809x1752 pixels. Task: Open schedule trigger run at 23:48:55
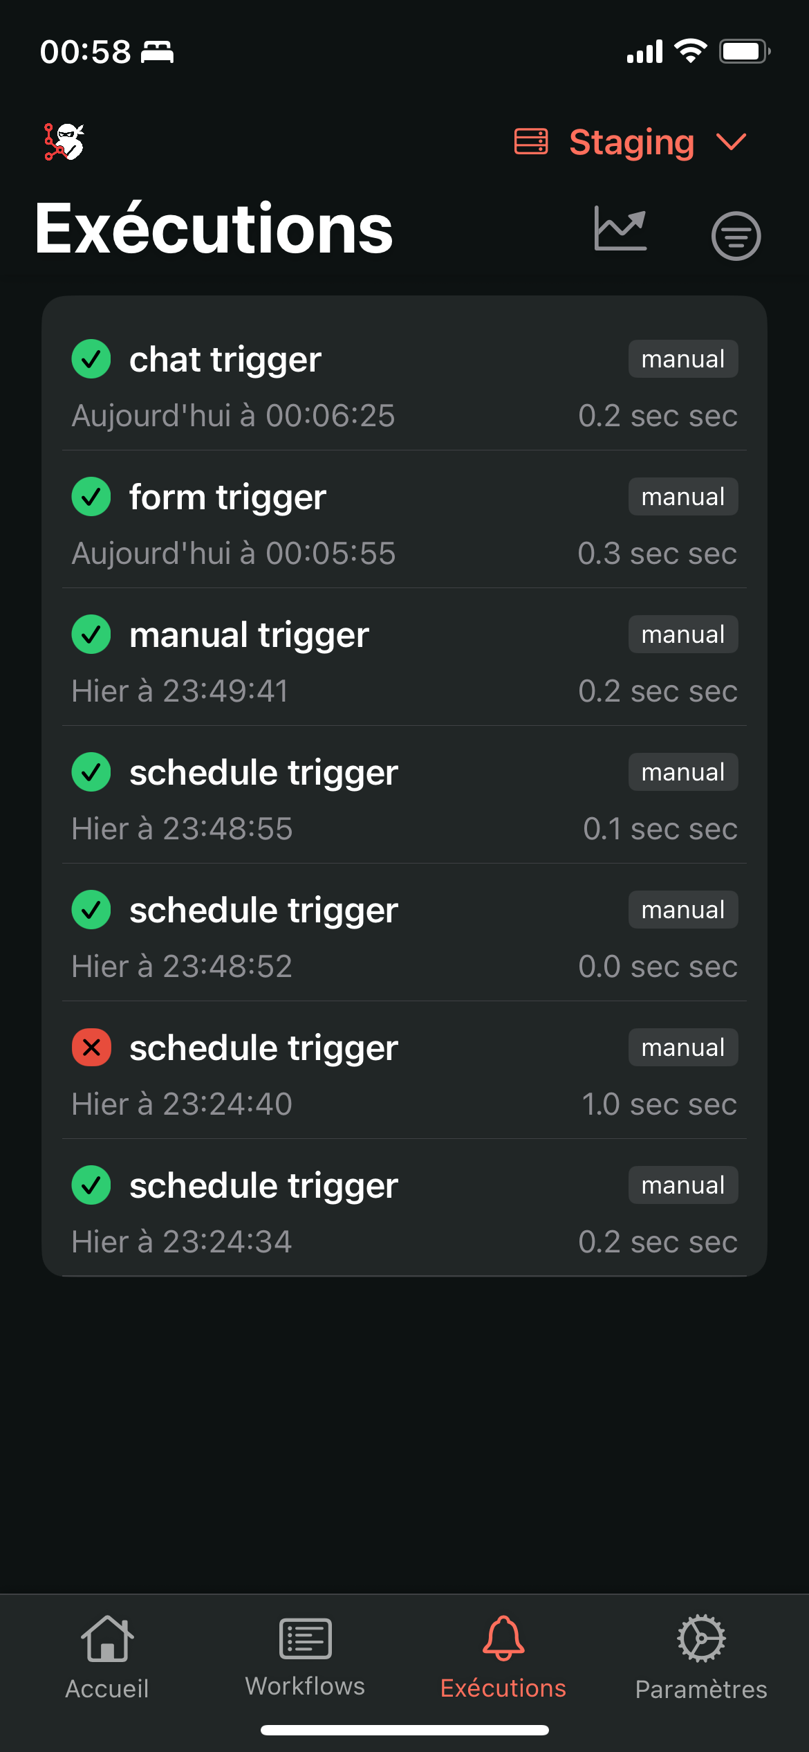pos(404,795)
